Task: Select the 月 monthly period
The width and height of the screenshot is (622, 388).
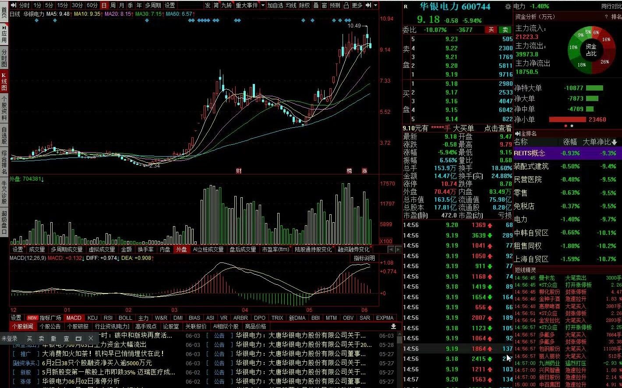Action: coord(122,5)
